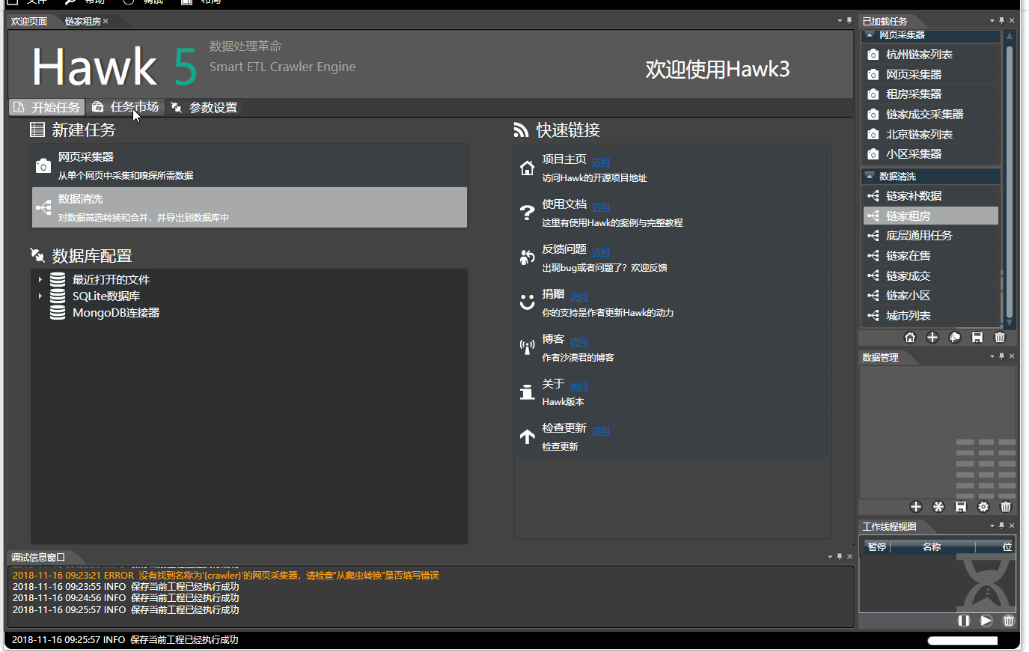The image size is (1029, 652).
Task: Open the 开始任务 tab
Action: tap(47, 107)
